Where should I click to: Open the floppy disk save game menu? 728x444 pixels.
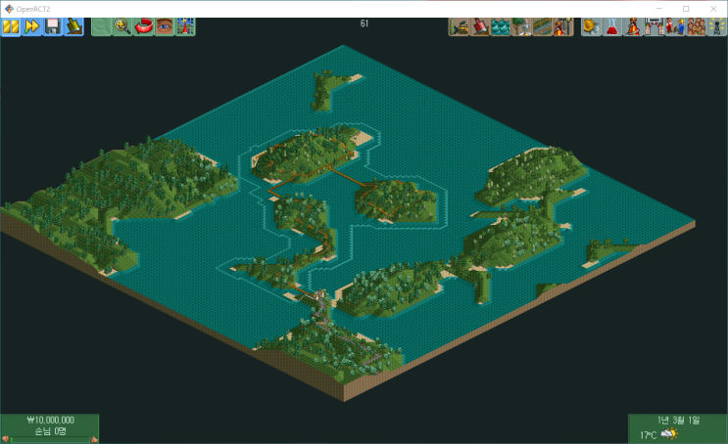coord(53,26)
